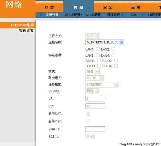161x146 pixels.
Task: Click the Vlan ID input field
Action: click(95, 129)
